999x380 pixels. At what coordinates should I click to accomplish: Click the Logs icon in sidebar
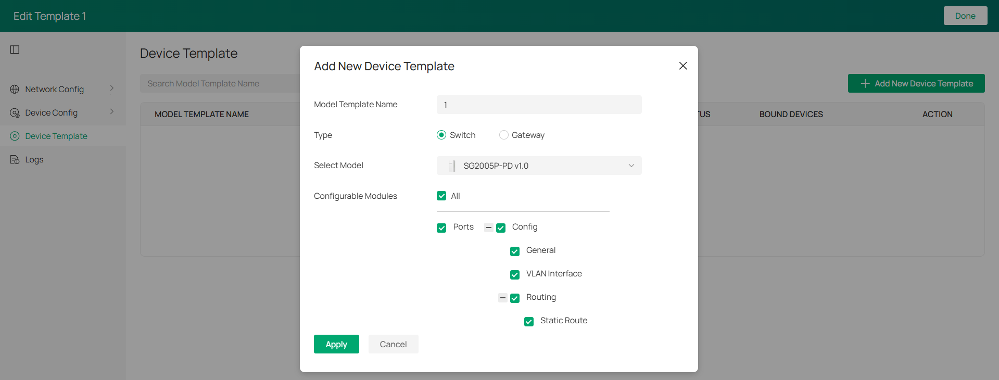[x=15, y=159]
